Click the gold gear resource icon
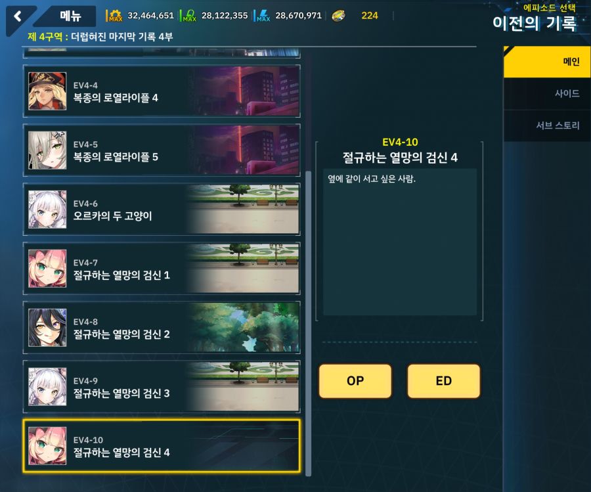Viewport: 591px width, 492px height. pos(114,16)
